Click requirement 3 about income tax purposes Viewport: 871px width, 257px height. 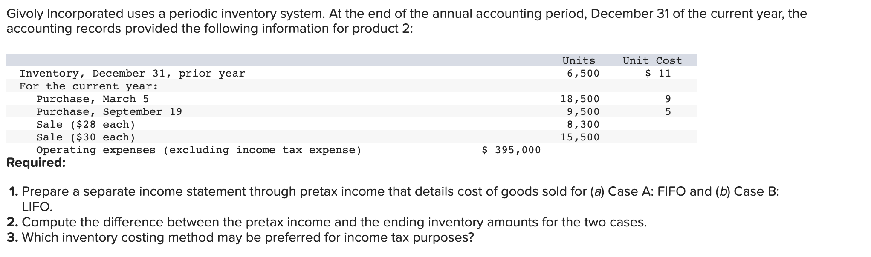coord(240,237)
